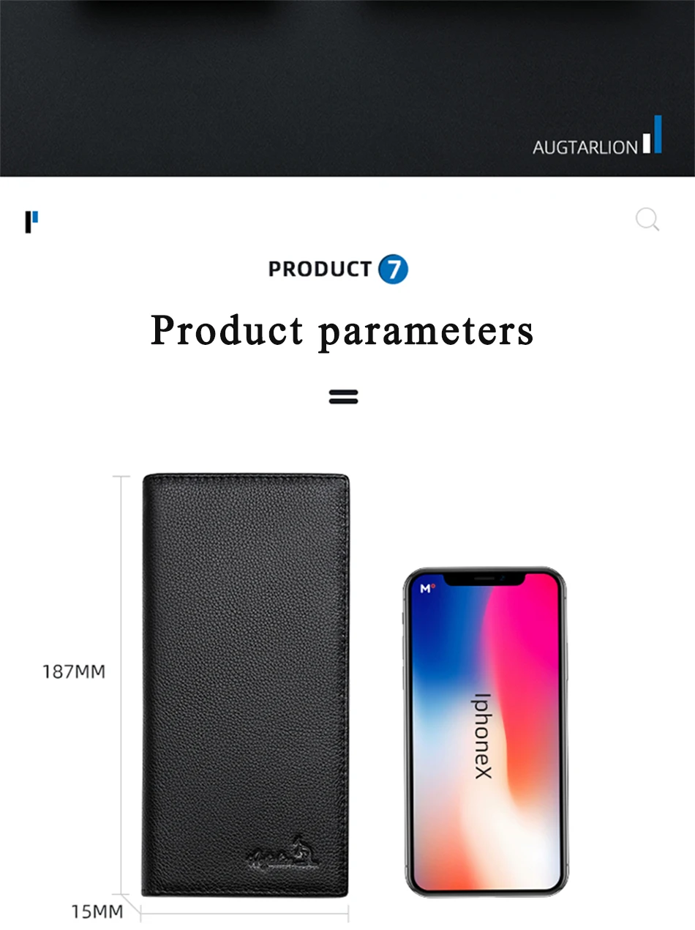The width and height of the screenshot is (695, 930).
Task: Click the 187MM height label
Action: click(x=73, y=672)
